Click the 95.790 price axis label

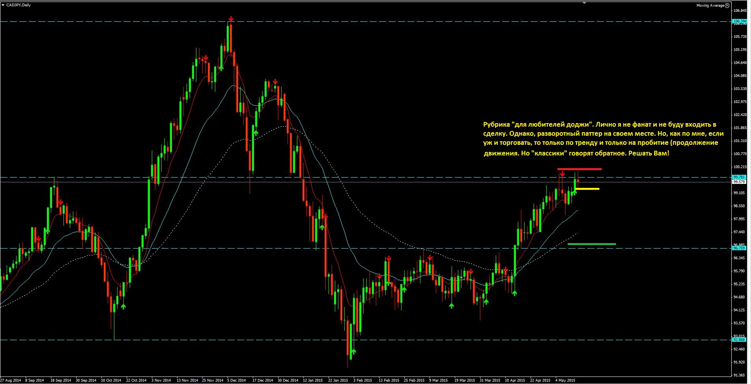click(740, 271)
